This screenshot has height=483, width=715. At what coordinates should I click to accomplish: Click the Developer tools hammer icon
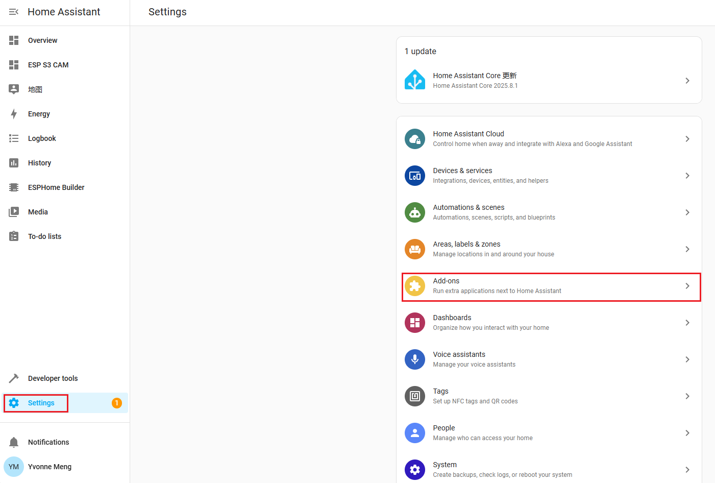point(14,378)
